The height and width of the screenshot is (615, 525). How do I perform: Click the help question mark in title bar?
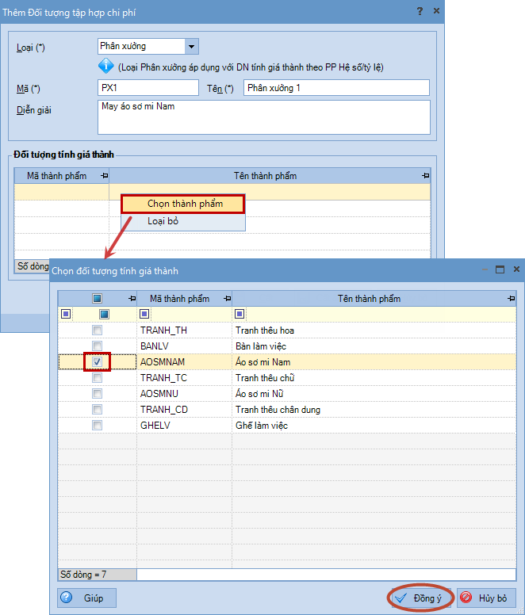coord(420,10)
